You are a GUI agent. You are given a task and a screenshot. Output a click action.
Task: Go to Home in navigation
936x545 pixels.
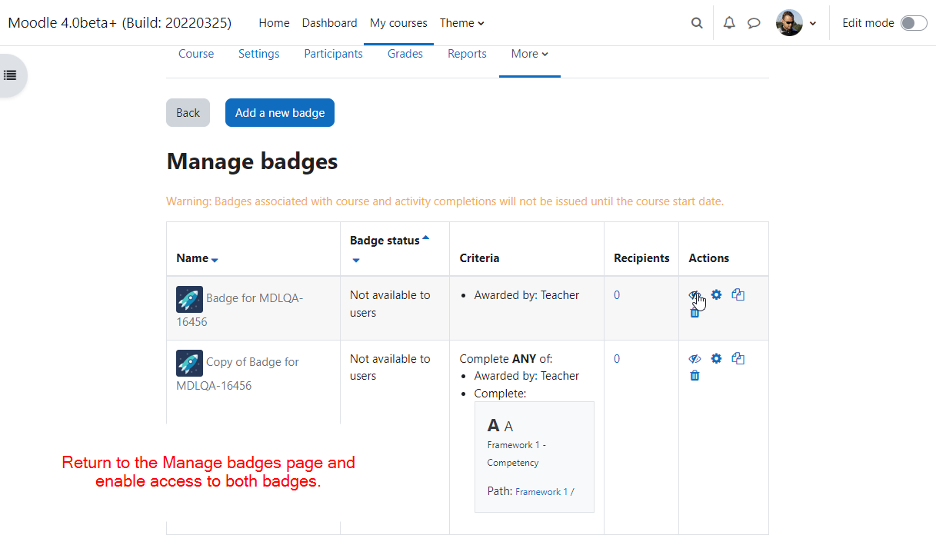point(274,23)
